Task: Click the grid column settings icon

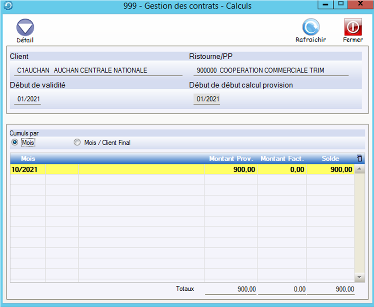Action: pyautogui.click(x=359, y=158)
